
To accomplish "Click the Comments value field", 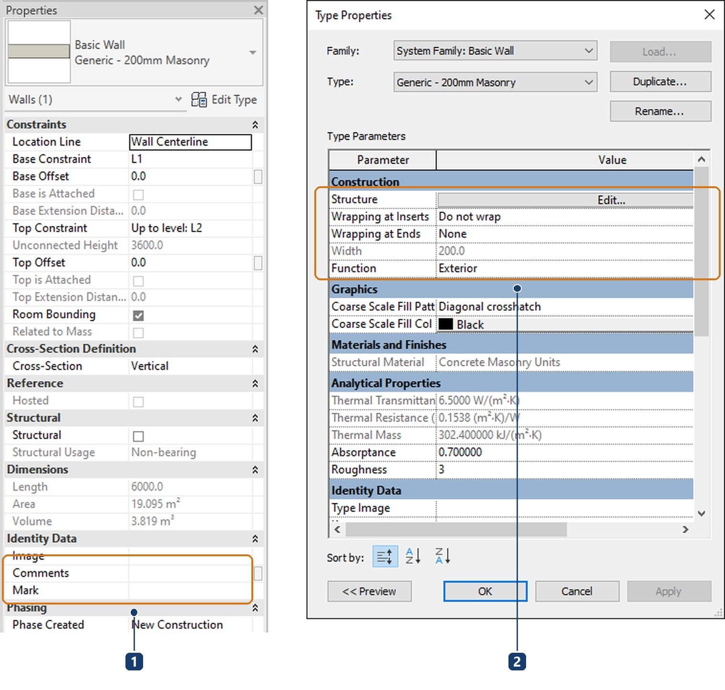I will 190,573.
